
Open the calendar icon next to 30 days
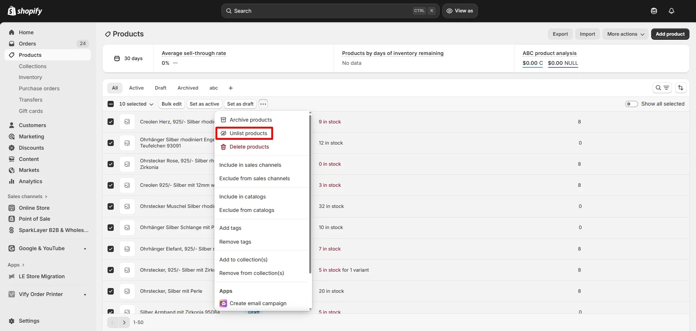(x=117, y=58)
